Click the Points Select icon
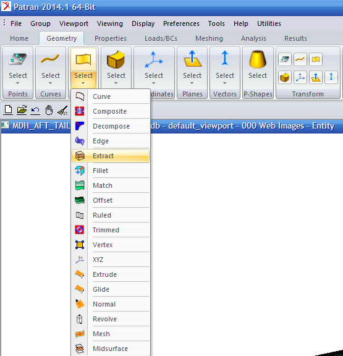The image size is (343, 356). 18,59
